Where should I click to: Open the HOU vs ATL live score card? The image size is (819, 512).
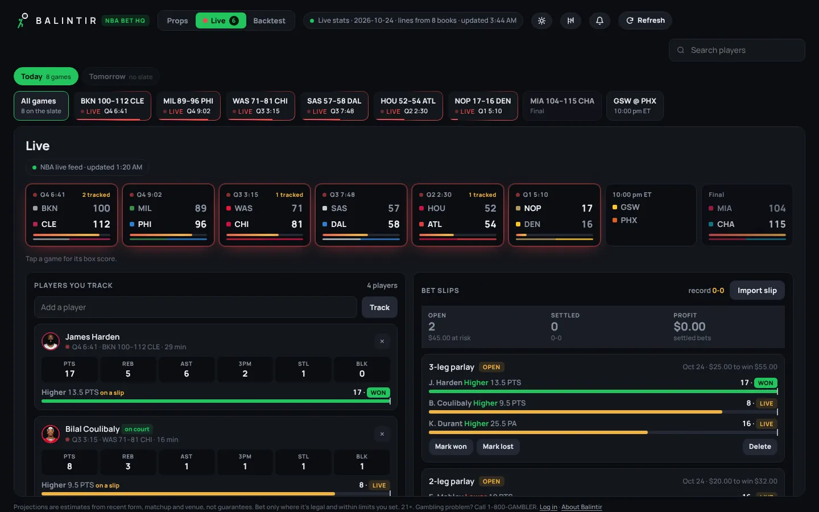tap(458, 215)
